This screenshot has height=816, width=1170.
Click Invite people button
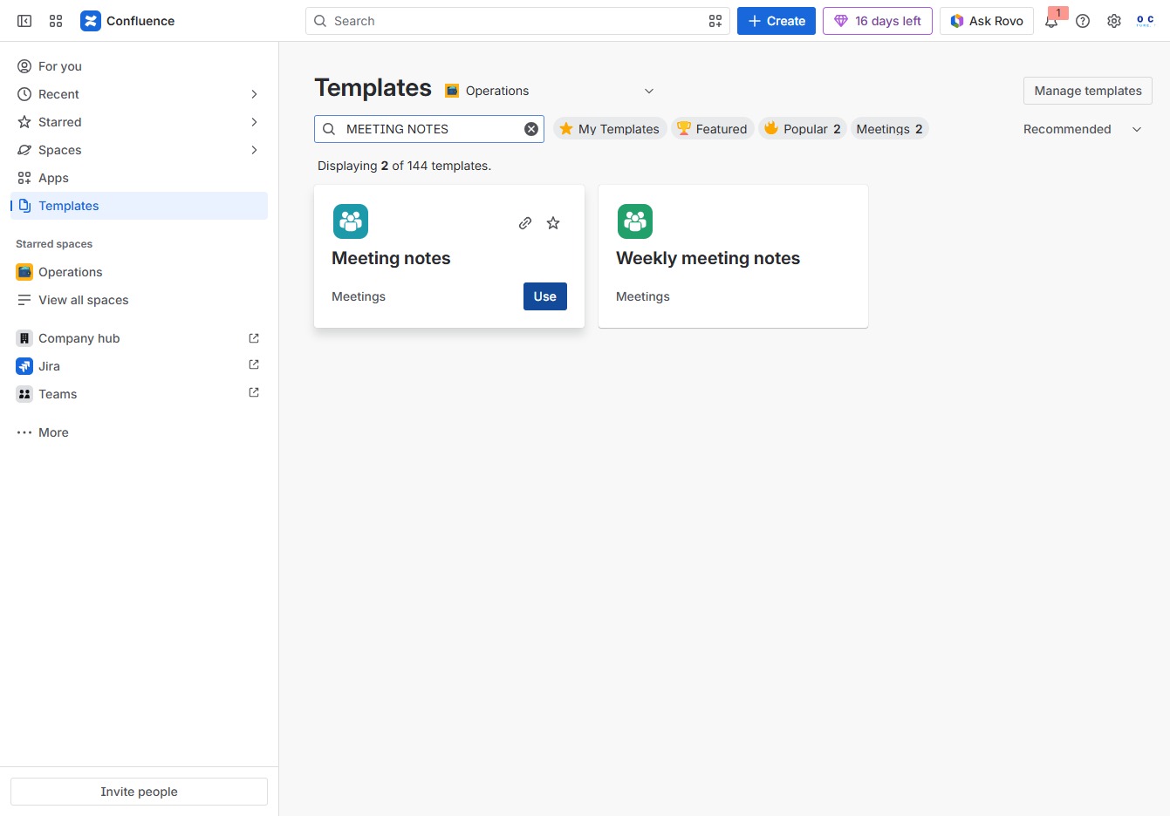coord(139,792)
